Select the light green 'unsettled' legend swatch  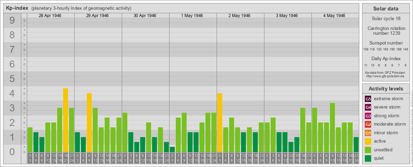(x=368, y=150)
